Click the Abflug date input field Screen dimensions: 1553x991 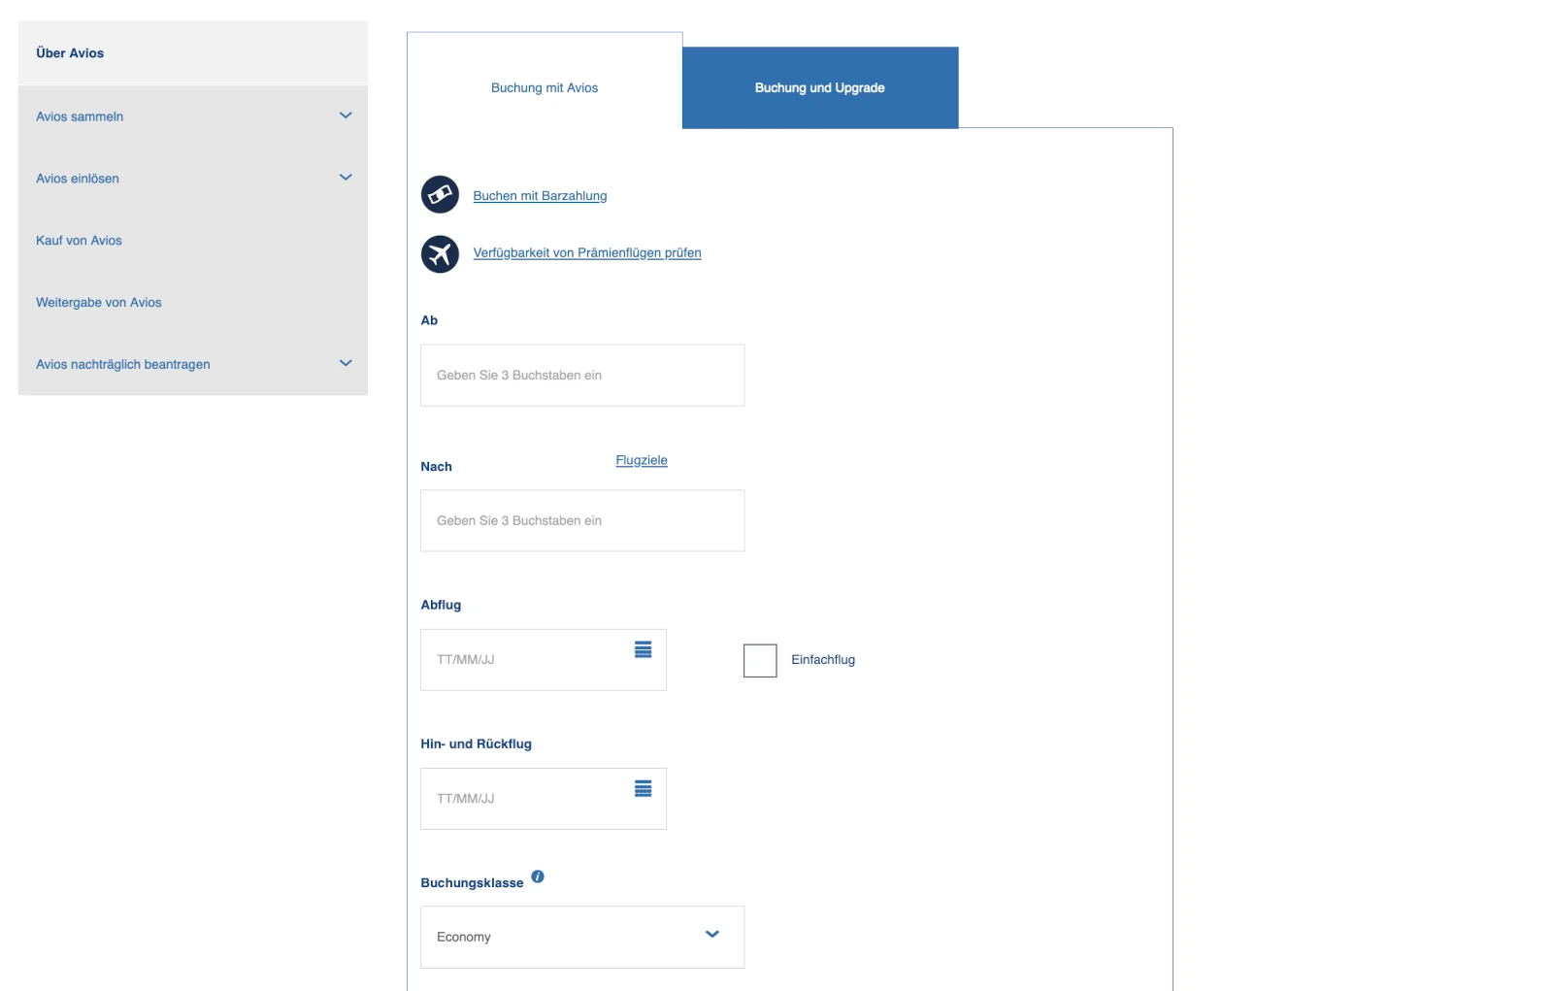(544, 660)
